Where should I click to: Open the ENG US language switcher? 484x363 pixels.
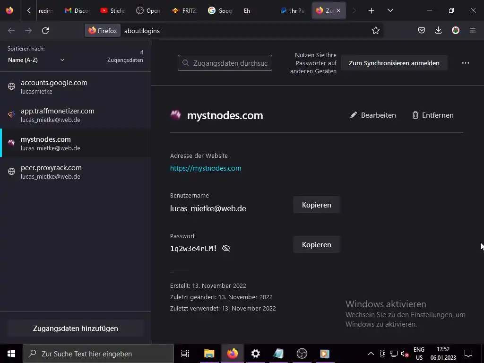pos(419,354)
